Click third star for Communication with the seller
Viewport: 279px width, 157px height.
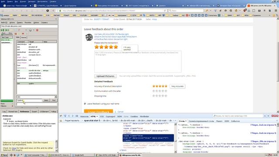[x=160, y=91]
